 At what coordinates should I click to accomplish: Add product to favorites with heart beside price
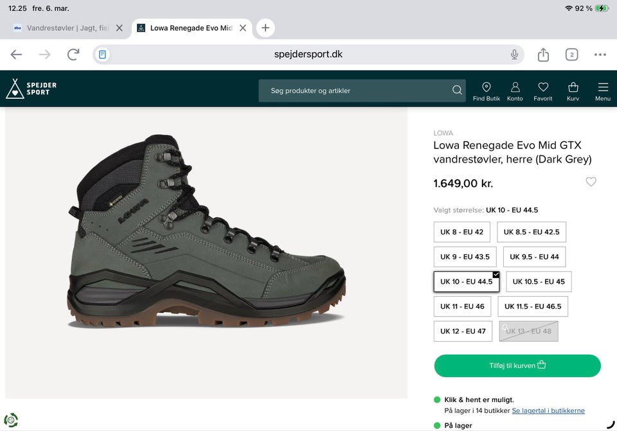(x=591, y=182)
